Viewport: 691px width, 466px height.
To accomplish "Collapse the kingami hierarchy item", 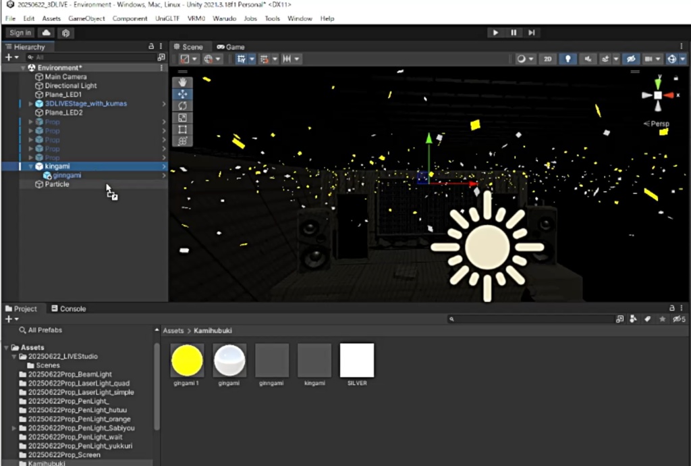I will pos(31,166).
